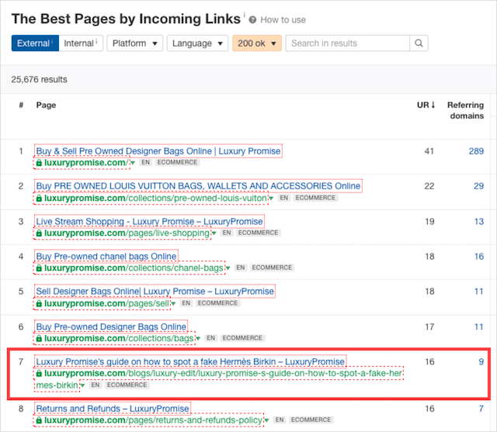The width and height of the screenshot is (497, 432).
Task: Switch to Internal links view
Action: (80, 43)
